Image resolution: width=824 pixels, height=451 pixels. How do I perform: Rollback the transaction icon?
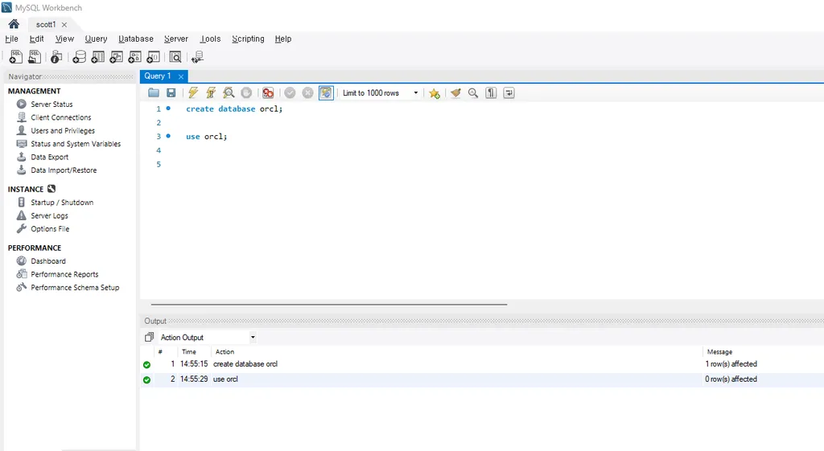click(x=308, y=93)
